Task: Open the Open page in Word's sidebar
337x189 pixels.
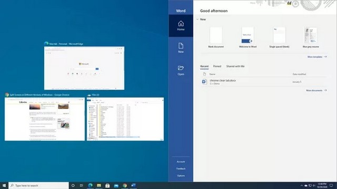Action: 181,70
